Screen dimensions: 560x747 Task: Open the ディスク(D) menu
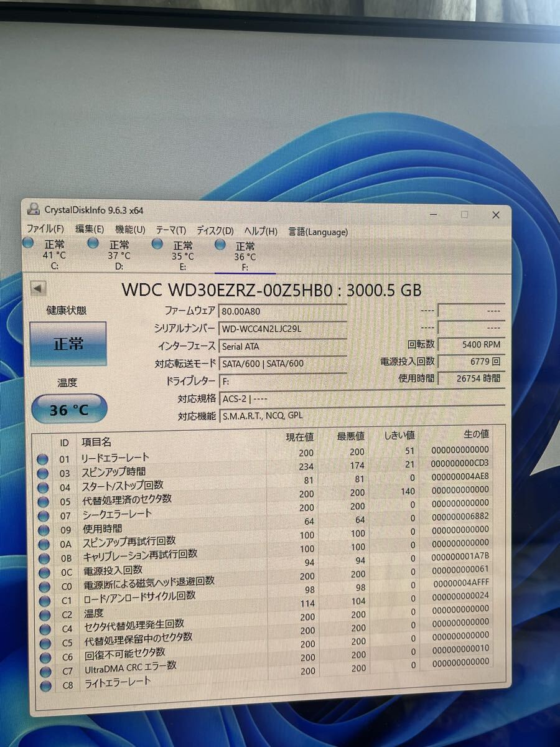click(x=215, y=231)
